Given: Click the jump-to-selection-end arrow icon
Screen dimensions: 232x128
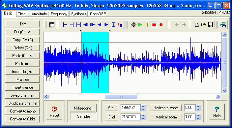Looking at the screenshot, I should tap(93, 25).
